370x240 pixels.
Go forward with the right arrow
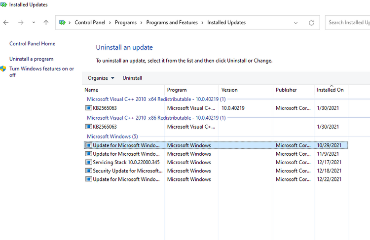(x=21, y=23)
